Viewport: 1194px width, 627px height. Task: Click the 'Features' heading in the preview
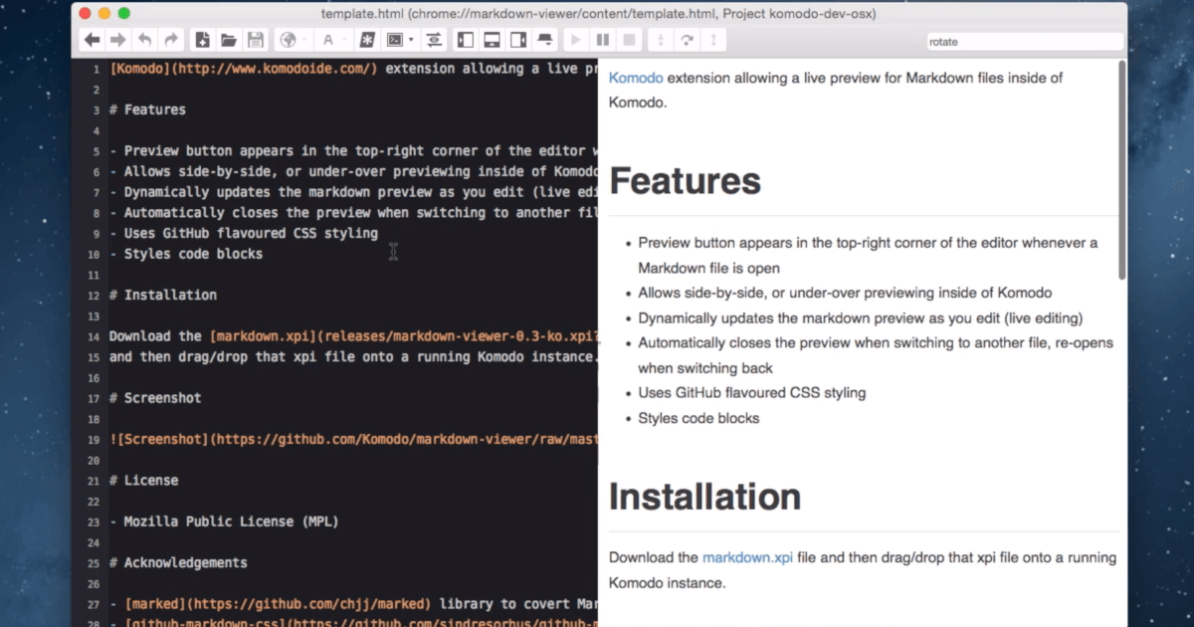pyautogui.click(x=685, y=181)
